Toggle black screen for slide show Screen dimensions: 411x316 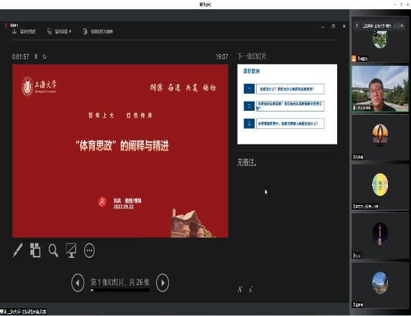pos(71,250)
